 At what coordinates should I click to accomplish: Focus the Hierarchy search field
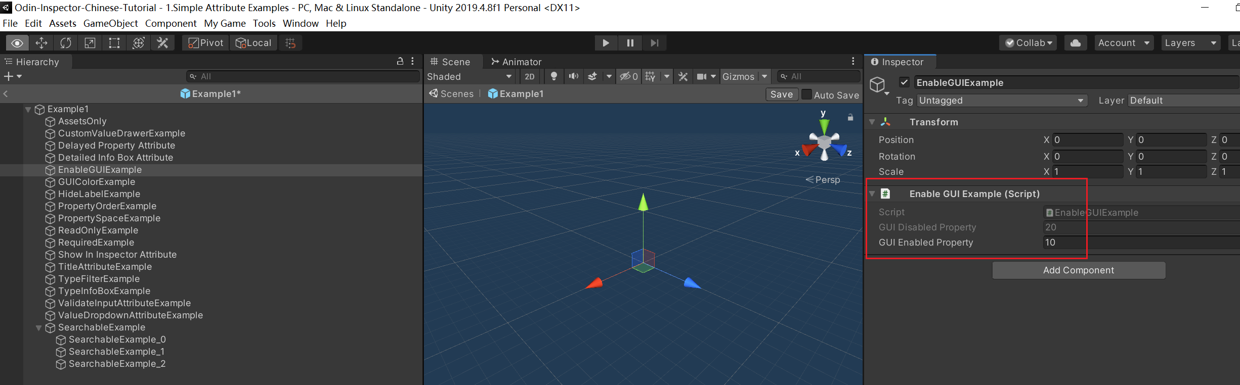303,76
